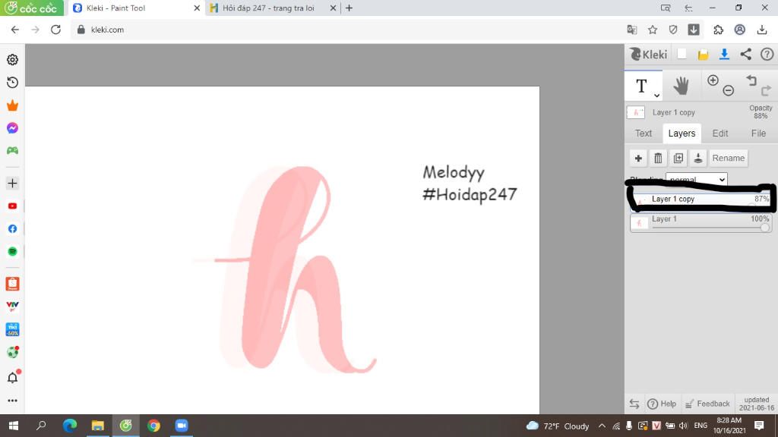The height and width of the screenshot is (437, 778).
Task: Zoom out with the minus magnifier
Action: coord(729,91)
